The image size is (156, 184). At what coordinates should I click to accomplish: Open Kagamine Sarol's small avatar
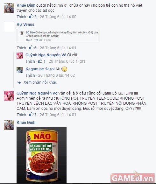pos(20,70)
